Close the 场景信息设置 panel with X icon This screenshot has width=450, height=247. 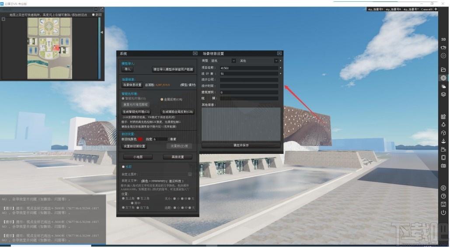pyautogui.click(x=279, y=53)
